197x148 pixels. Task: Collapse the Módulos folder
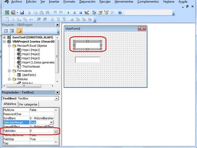pyautogui.click(x=9, y=79)
